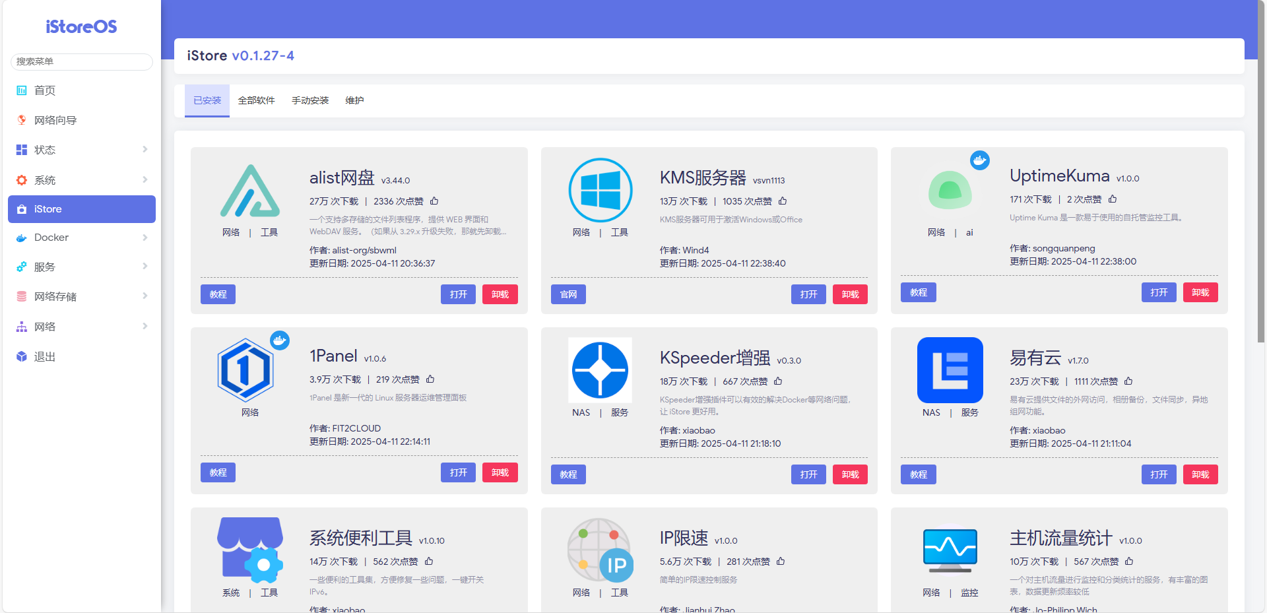The image size is (1267, 613).
Task: Open 1Panel 教程 tutorial
Action: pyautogui.click(x=218, y=472)
